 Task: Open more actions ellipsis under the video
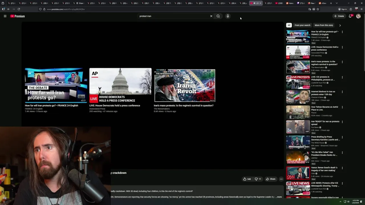[x=281, y=179]
